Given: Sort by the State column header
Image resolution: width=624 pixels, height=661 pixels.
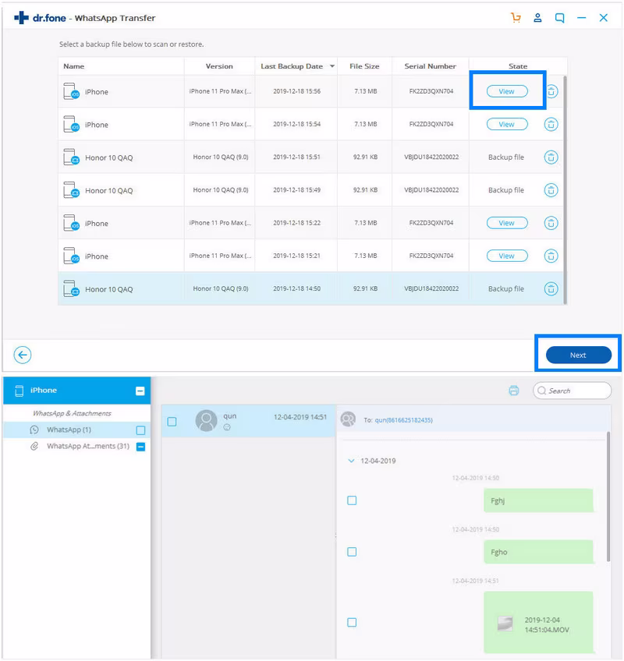Looking at the screenshot, I should point(518,66).
